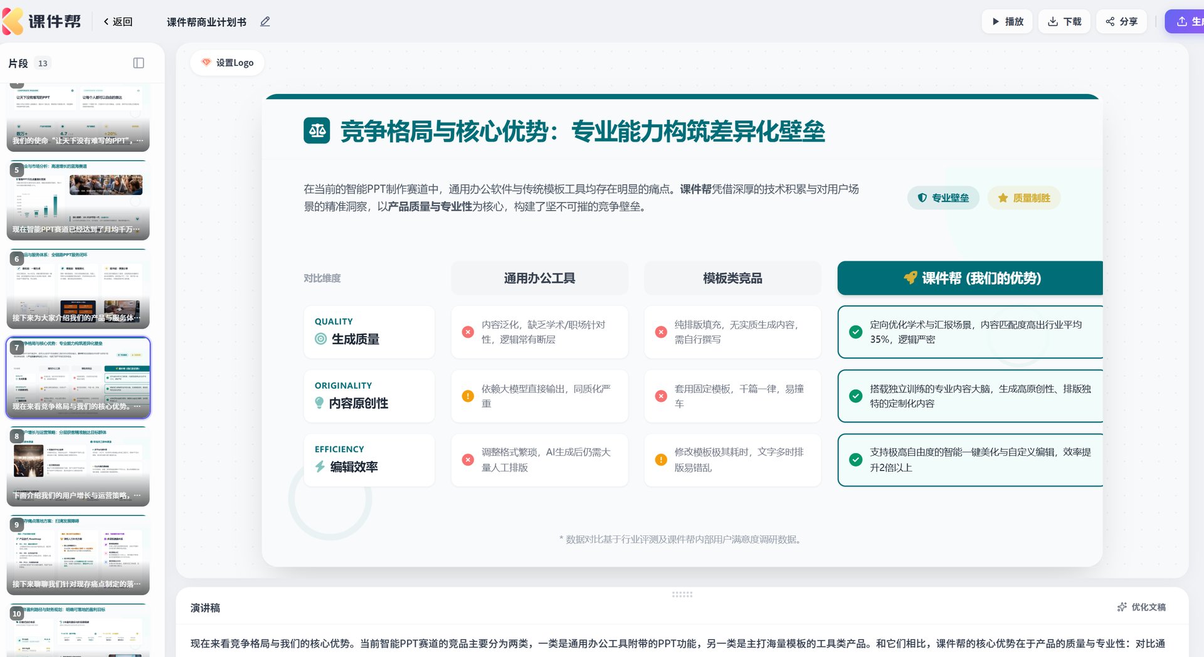The image size is (1204, 657).
Task: Click the 优化文稿 button
Action: click(1141, 607)
